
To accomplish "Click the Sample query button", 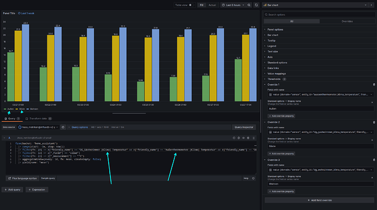I will point(48,178).
